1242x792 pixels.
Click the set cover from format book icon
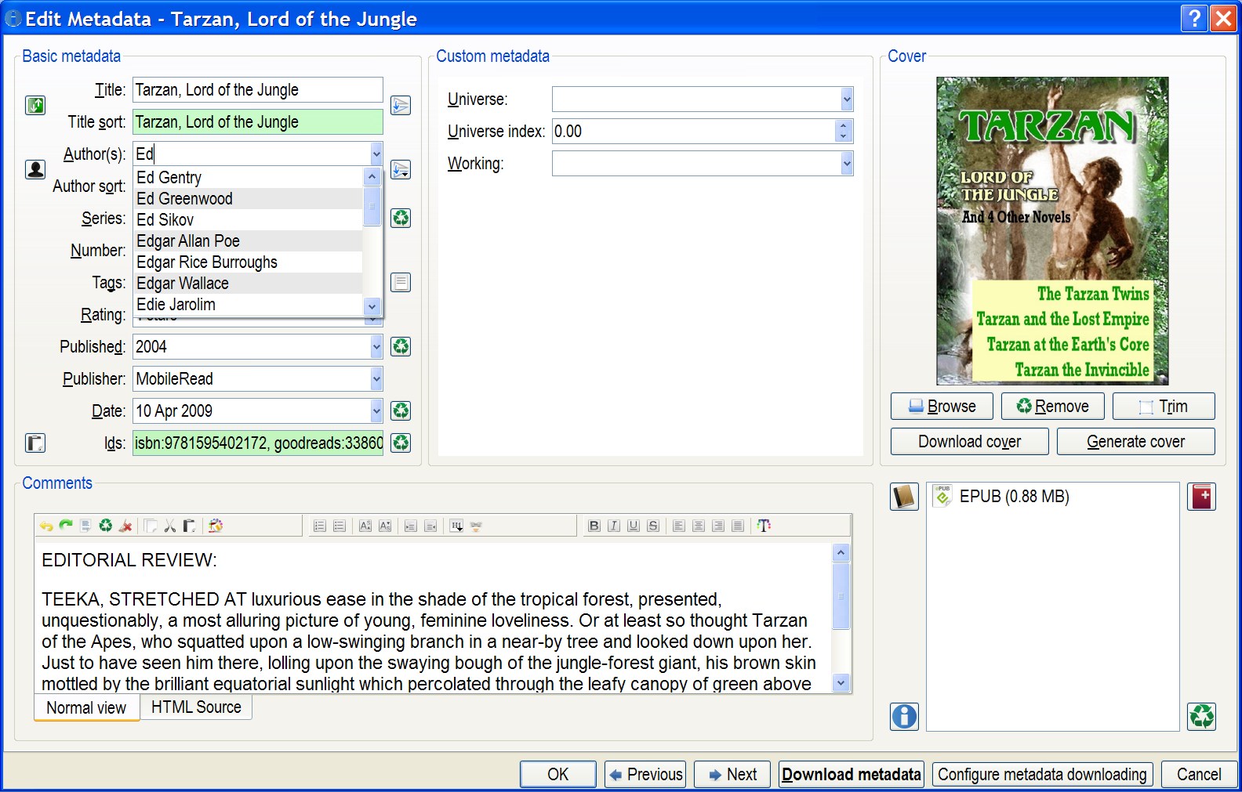pos(904,497)
